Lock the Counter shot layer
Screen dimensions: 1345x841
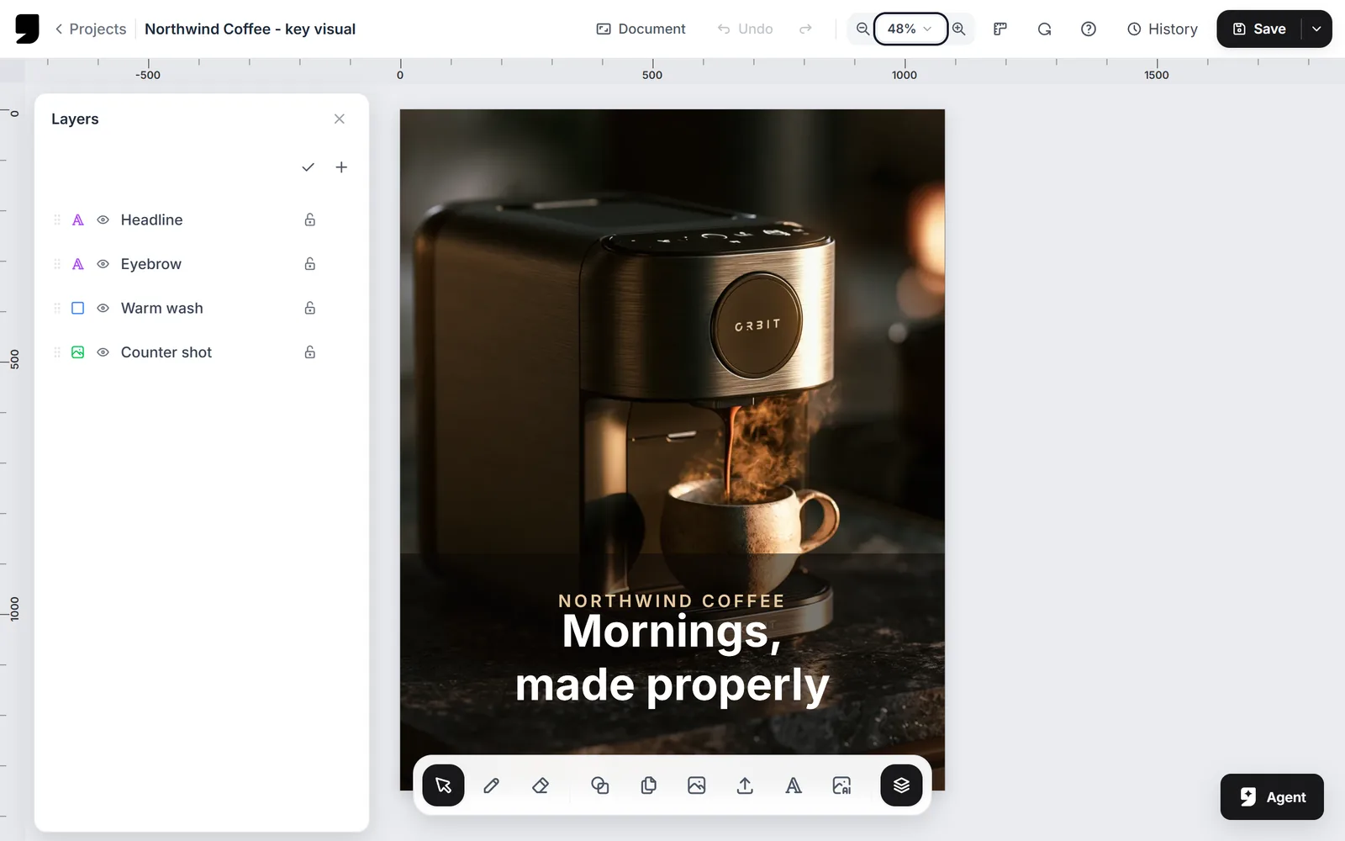pyautogui.click(x=310, y=352)
